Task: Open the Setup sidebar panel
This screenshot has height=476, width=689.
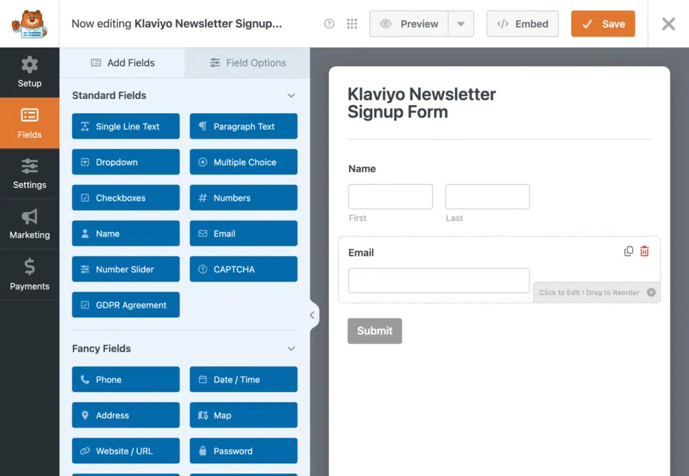Action: pyautogui.click(x=30, y=73)
